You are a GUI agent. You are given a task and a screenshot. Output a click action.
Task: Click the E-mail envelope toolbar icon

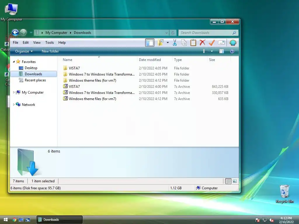coord(221,43)
